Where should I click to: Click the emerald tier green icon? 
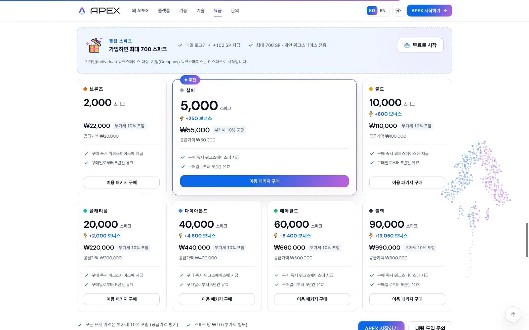tap(276, 211)
